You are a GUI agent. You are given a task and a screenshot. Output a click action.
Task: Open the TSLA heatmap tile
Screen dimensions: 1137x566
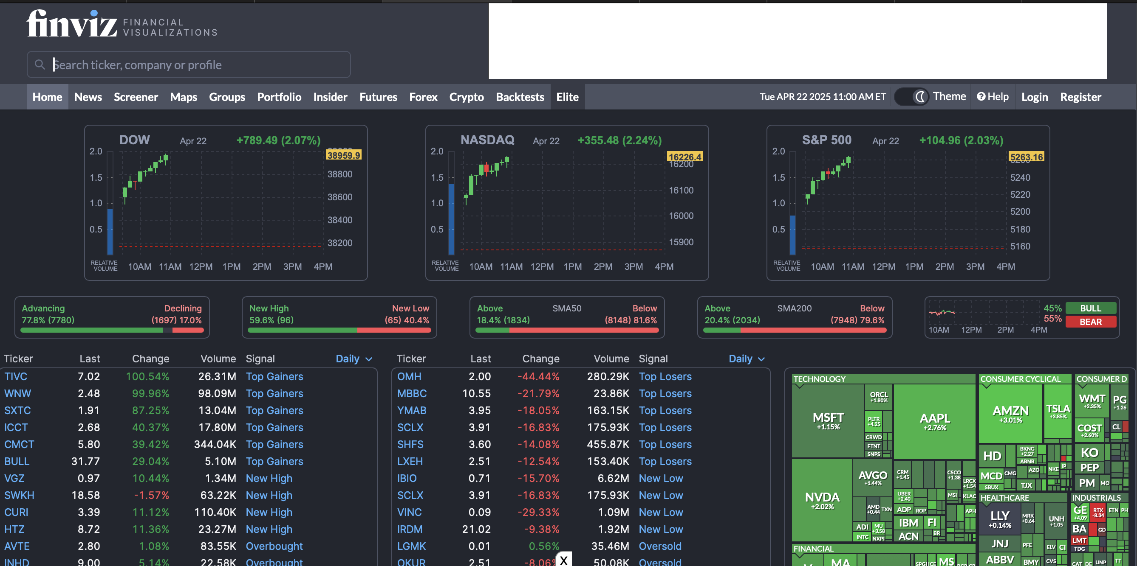coord(1058,411)
